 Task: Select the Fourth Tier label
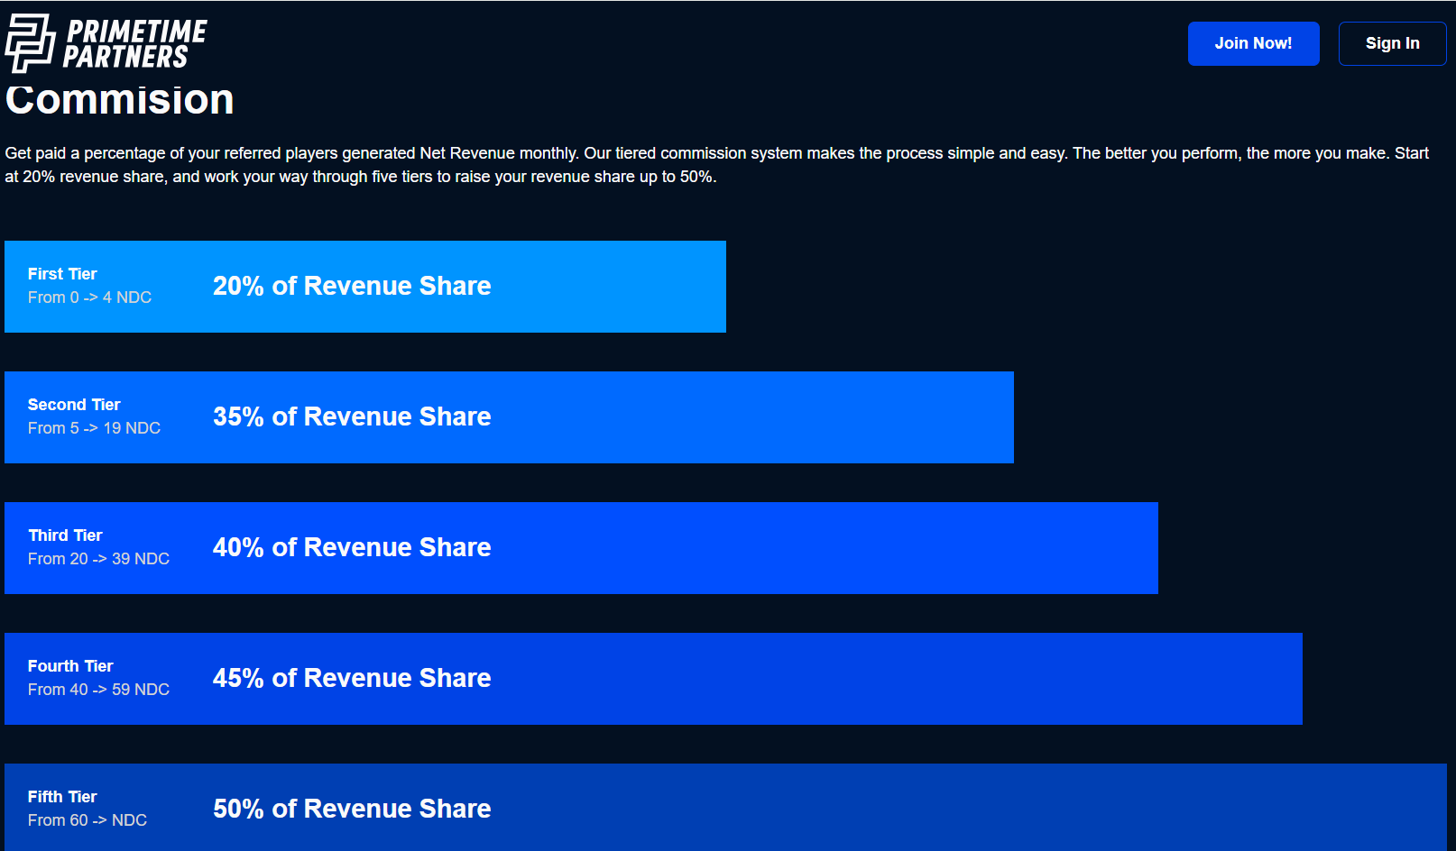[70, 666]
